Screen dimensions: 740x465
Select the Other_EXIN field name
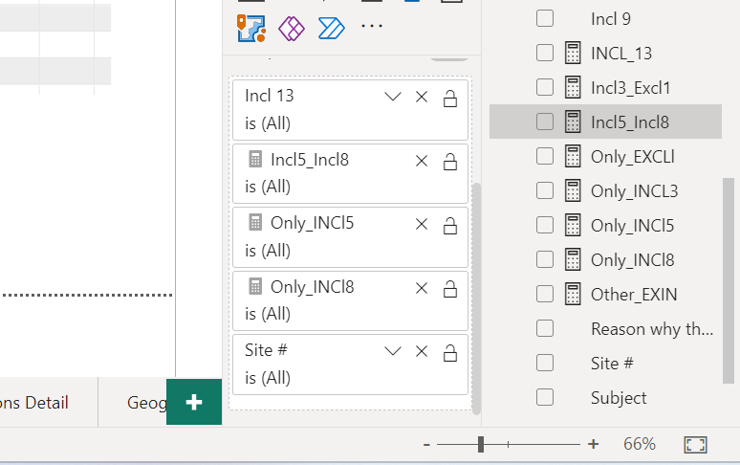click(634, 295)
